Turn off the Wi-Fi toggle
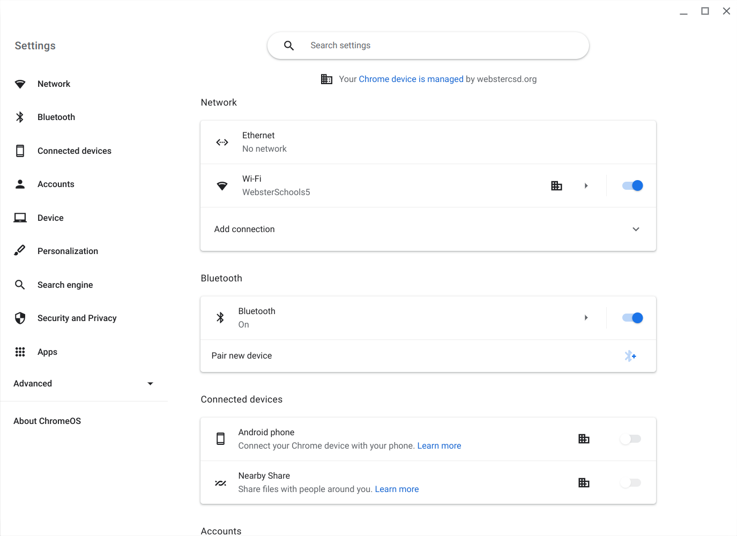This screenshot has height=536, width=737. pyautogui.click(x=632, y=185)
